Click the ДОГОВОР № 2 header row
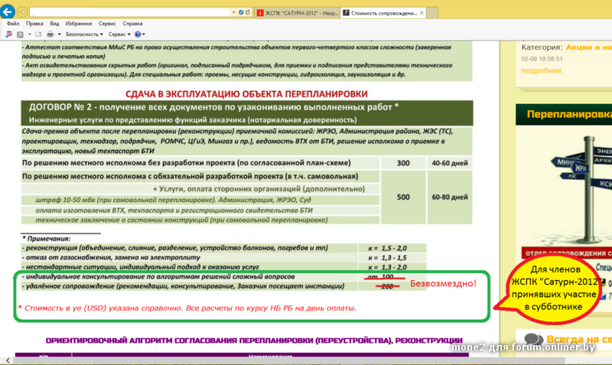The height and width of the screenshot is (365, 612). (247, 113)
